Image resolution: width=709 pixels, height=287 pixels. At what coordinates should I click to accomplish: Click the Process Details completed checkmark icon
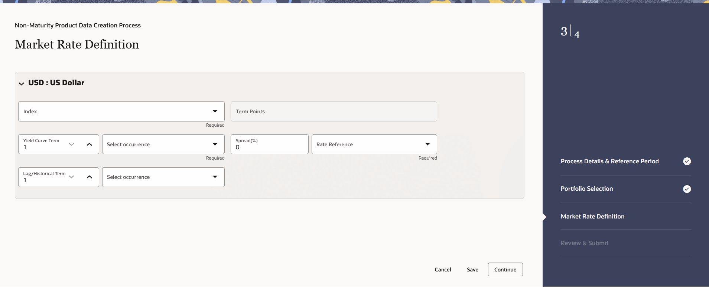pos(687,161)
